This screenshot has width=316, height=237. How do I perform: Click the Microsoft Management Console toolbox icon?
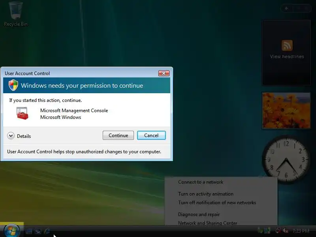[x=22, y=113]
